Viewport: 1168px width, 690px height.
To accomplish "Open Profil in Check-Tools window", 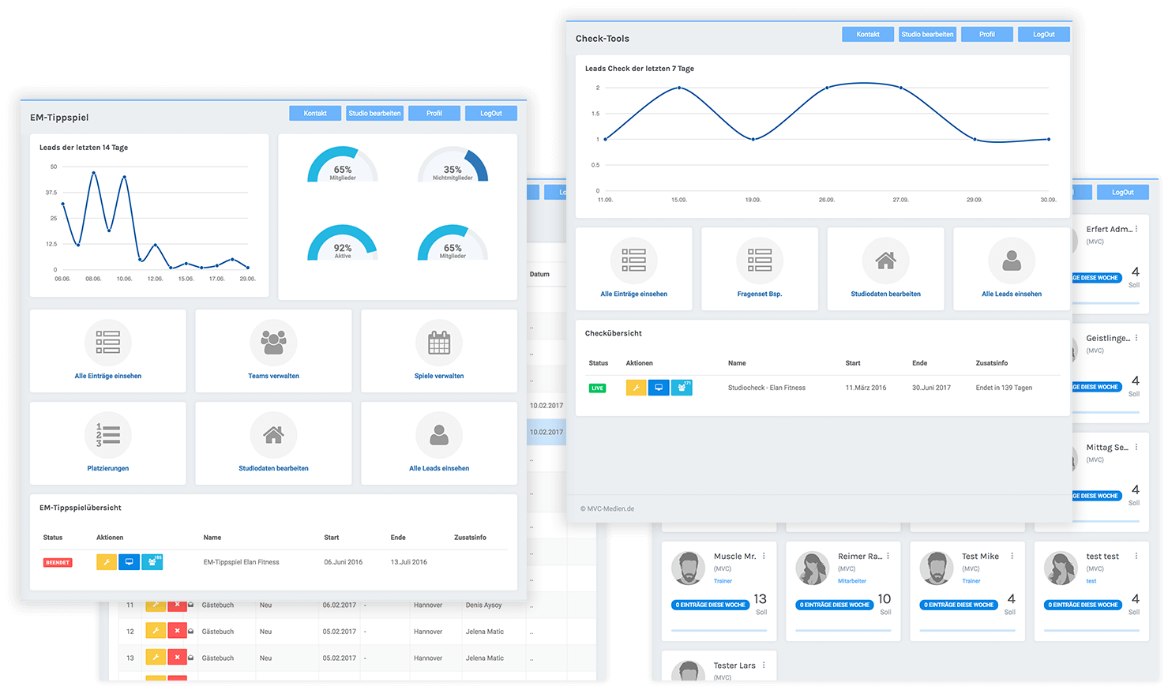I will (987, 34).
